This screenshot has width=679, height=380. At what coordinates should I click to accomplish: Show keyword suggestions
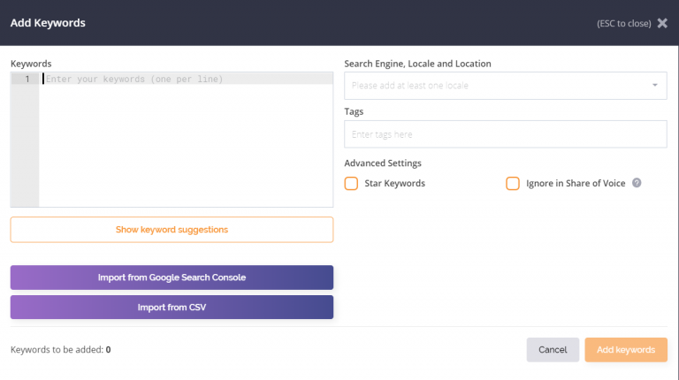click(x=172, y=230)
